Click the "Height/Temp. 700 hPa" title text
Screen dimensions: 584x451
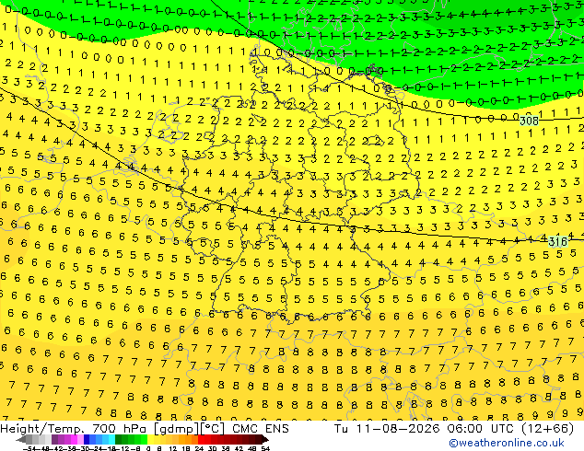74,429
